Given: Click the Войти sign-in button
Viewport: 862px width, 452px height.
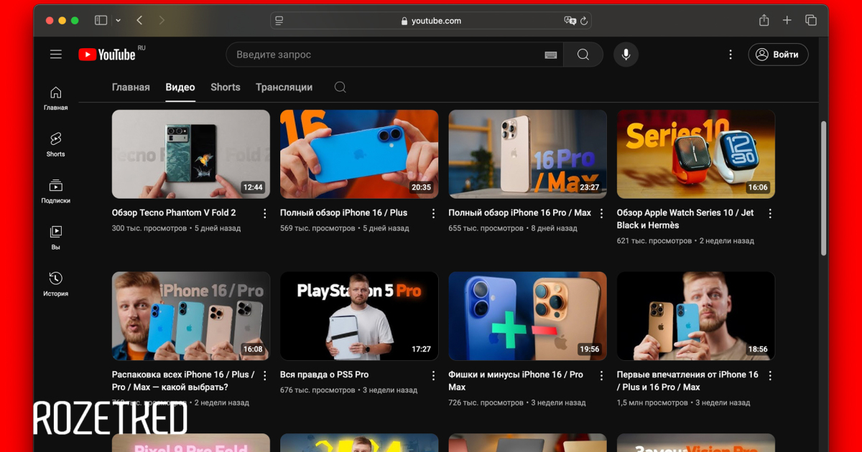Looking at the screenshot, I should click(778, 55).
